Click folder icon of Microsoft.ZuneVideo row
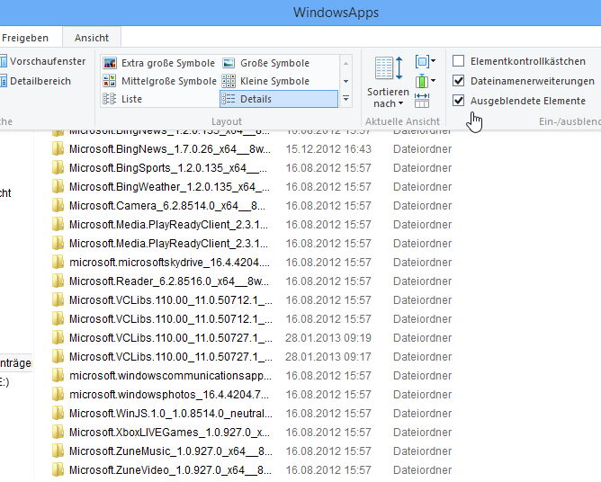The height and width of the screenshot is (482, 601). click(58, 470)
